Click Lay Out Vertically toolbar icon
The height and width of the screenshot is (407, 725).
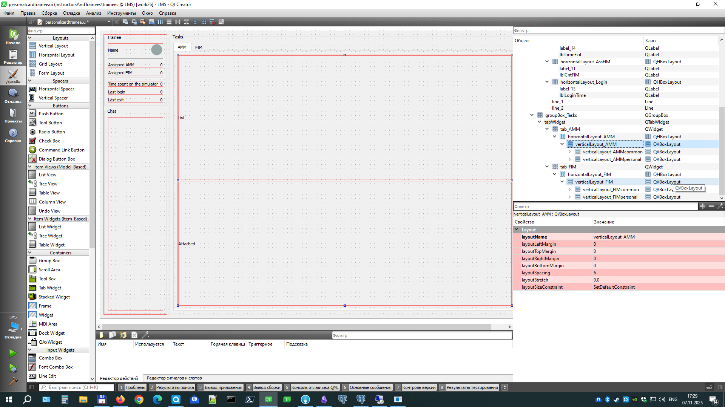pyautogui.click(x=169, y=22)
